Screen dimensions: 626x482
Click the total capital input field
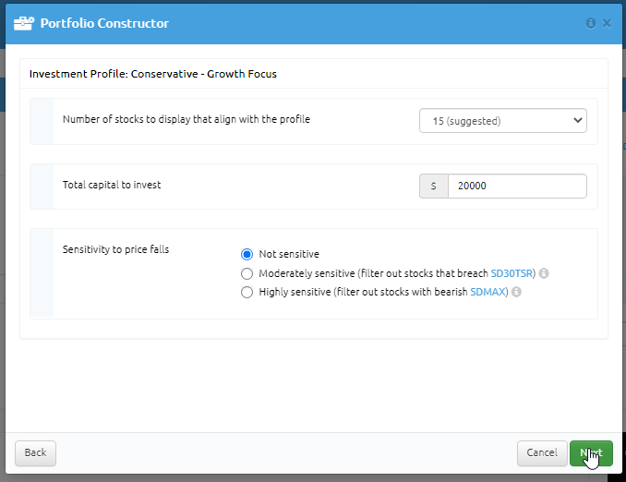(517, 186)
